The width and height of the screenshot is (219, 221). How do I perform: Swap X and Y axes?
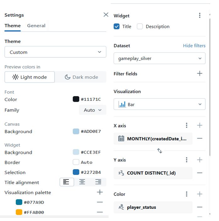pos(160,151)
